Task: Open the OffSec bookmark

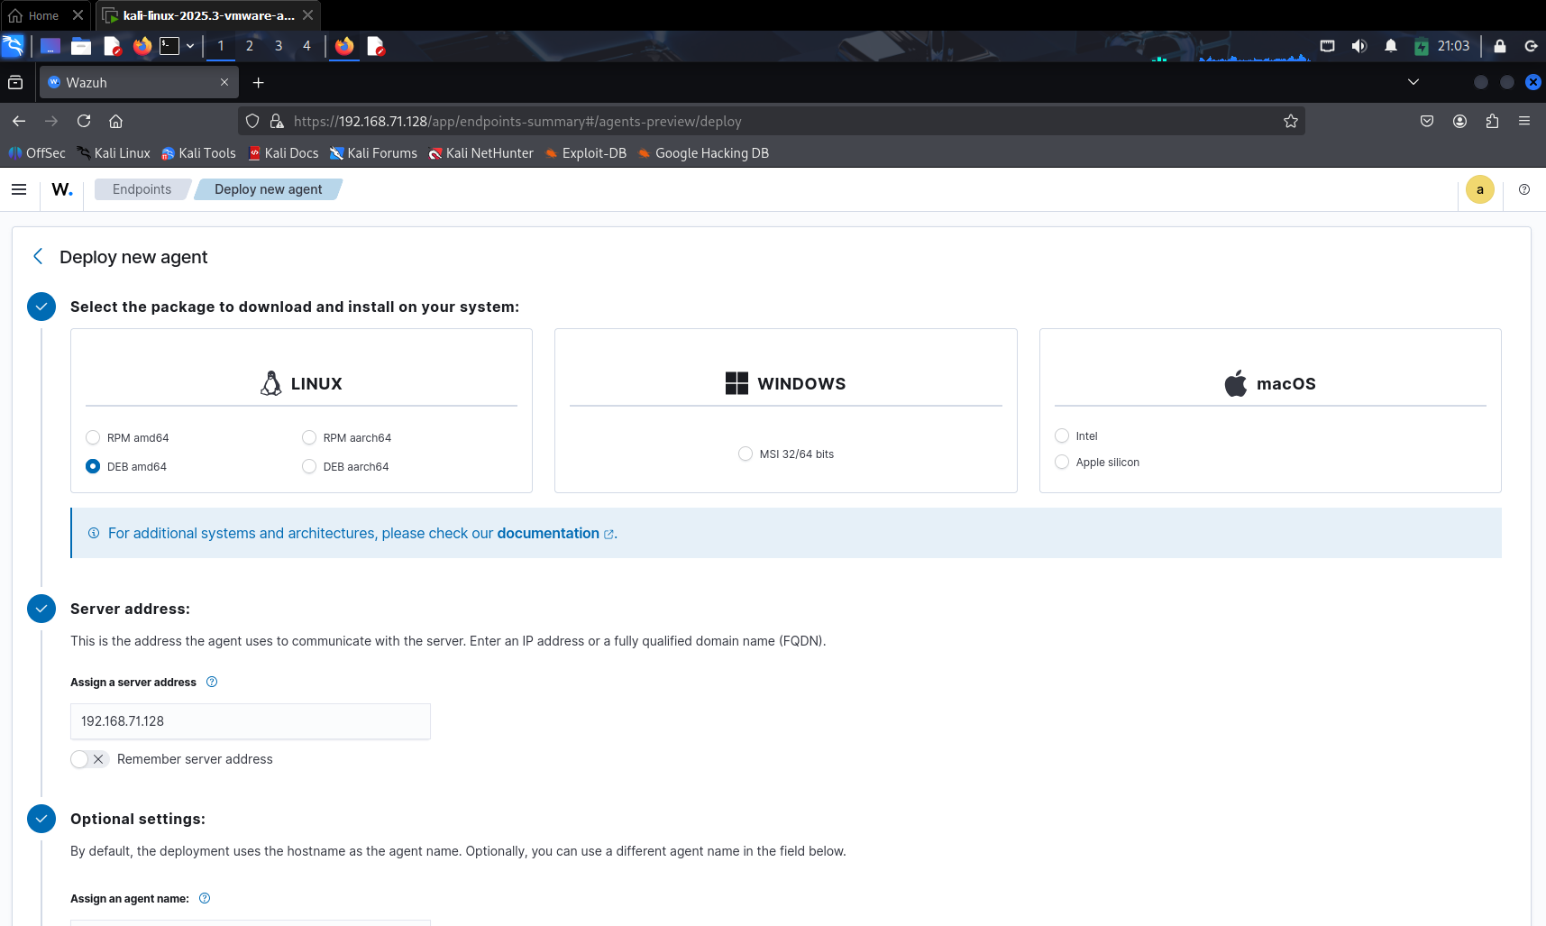Action: [x=37, y=153]
